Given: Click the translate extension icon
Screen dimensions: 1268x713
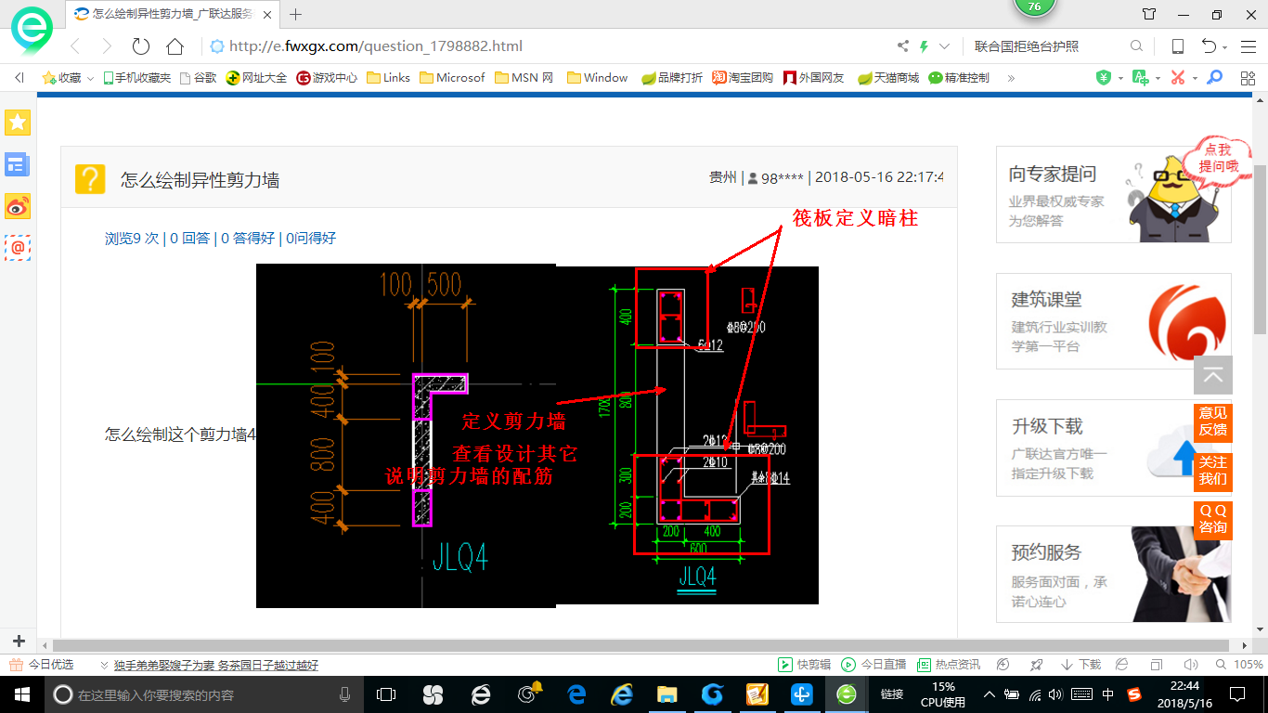Looking at the screenshot, I should point(1141,78).
